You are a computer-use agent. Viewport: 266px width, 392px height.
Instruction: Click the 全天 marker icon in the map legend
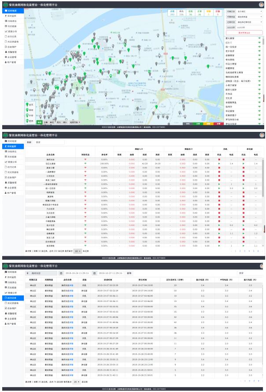pos(27,105)
